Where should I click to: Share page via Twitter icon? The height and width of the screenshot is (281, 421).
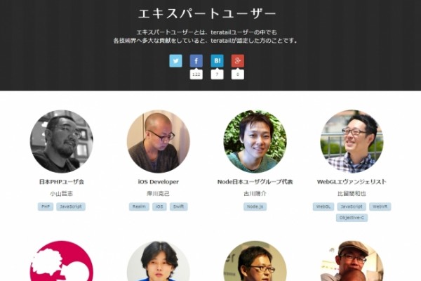[x=175, y=61]
